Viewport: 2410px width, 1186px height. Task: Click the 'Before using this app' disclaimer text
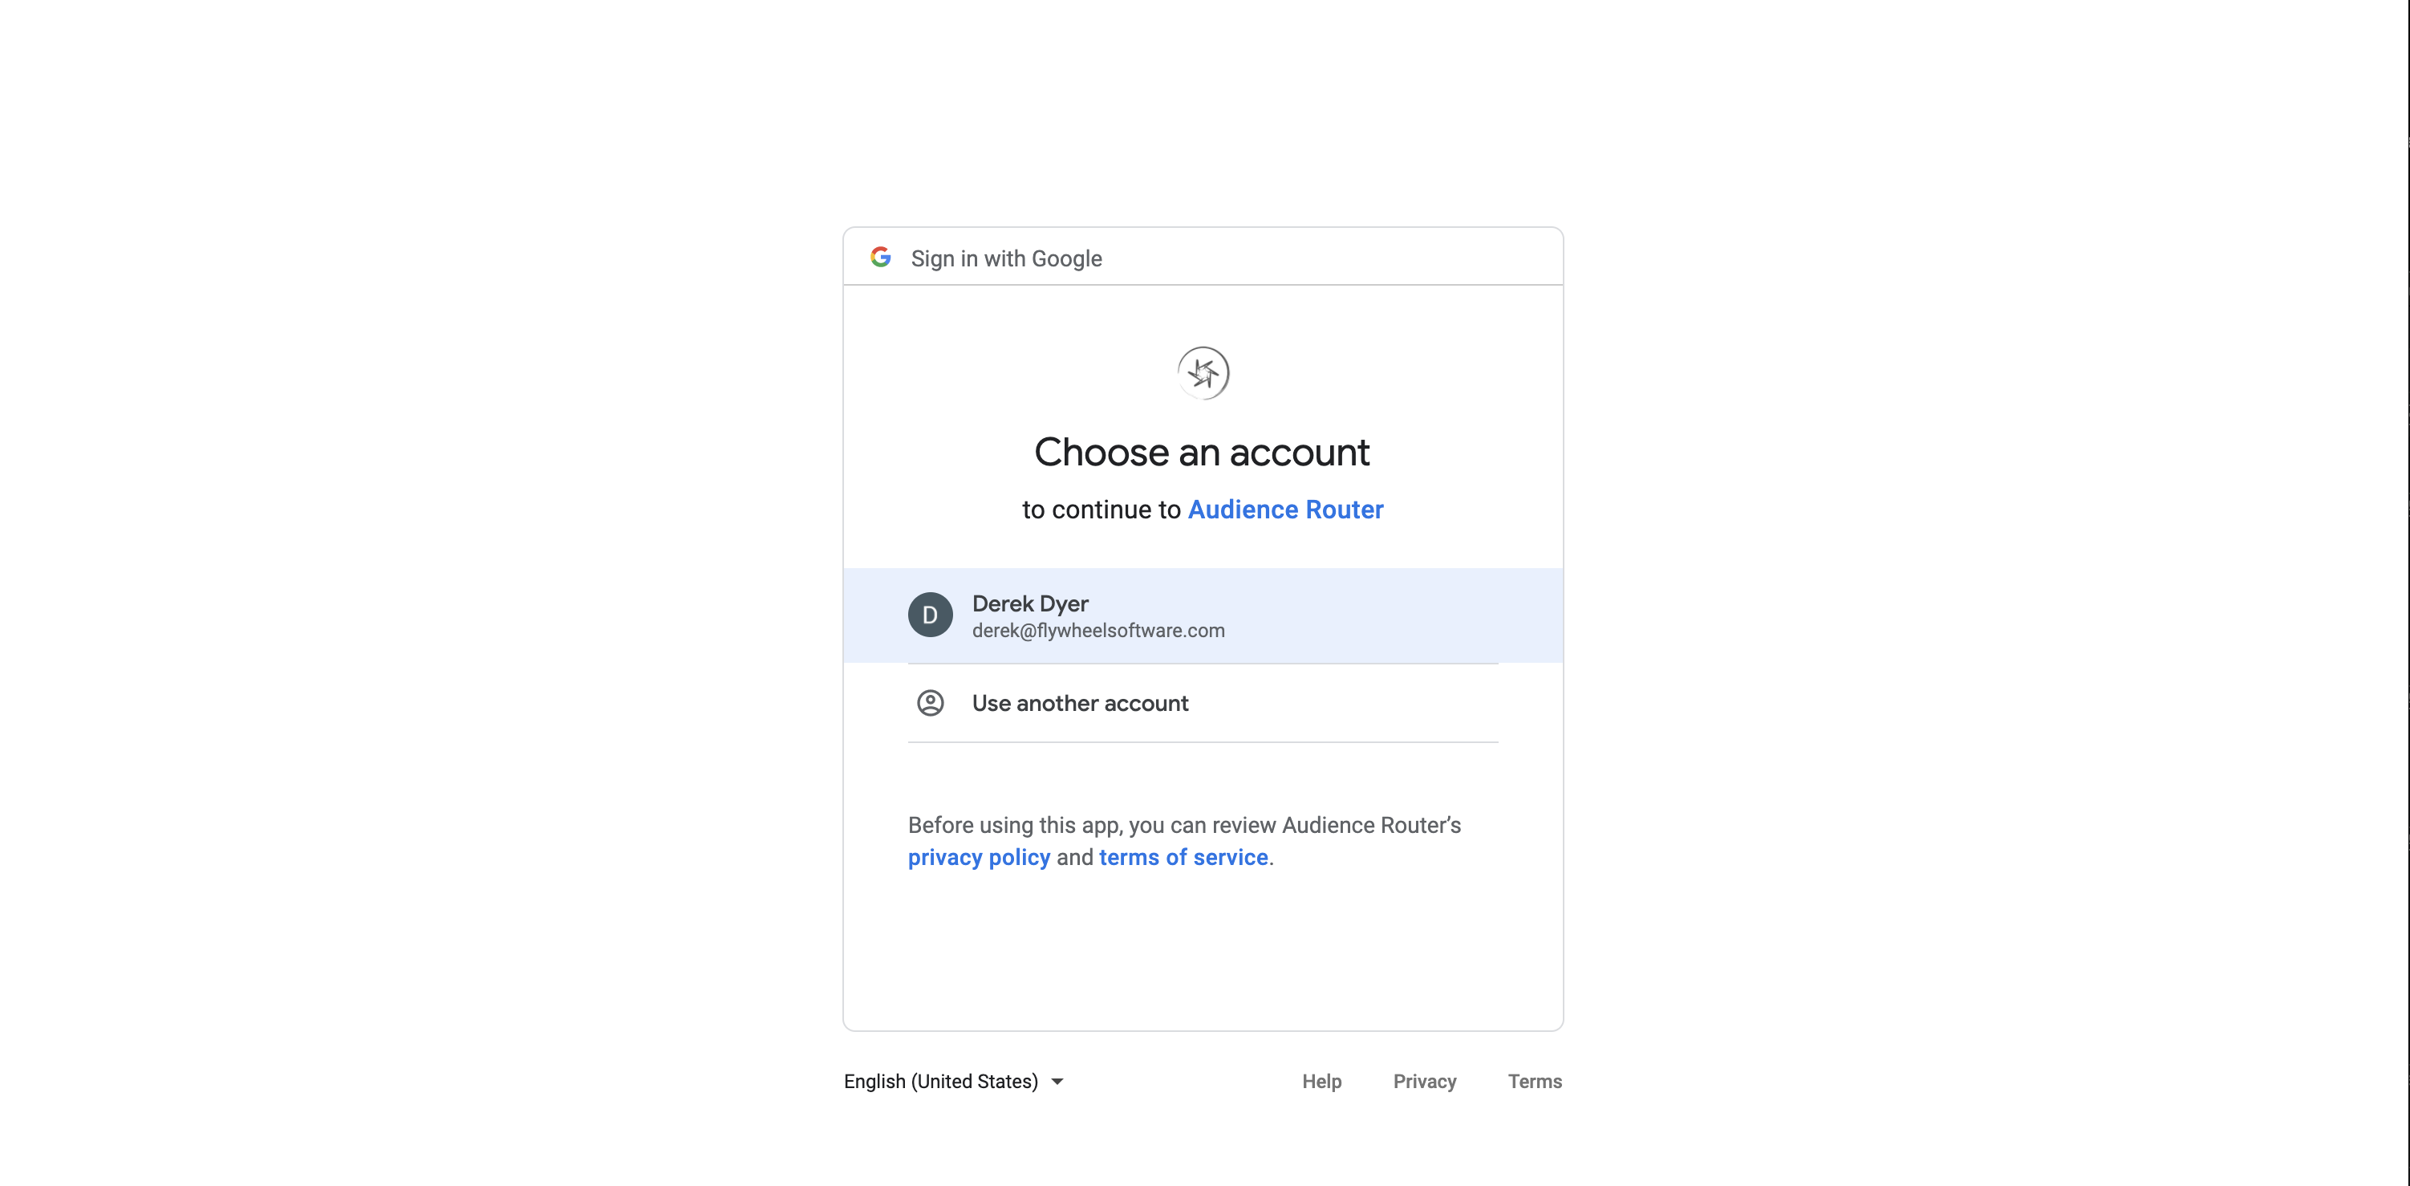(1184, 841)
